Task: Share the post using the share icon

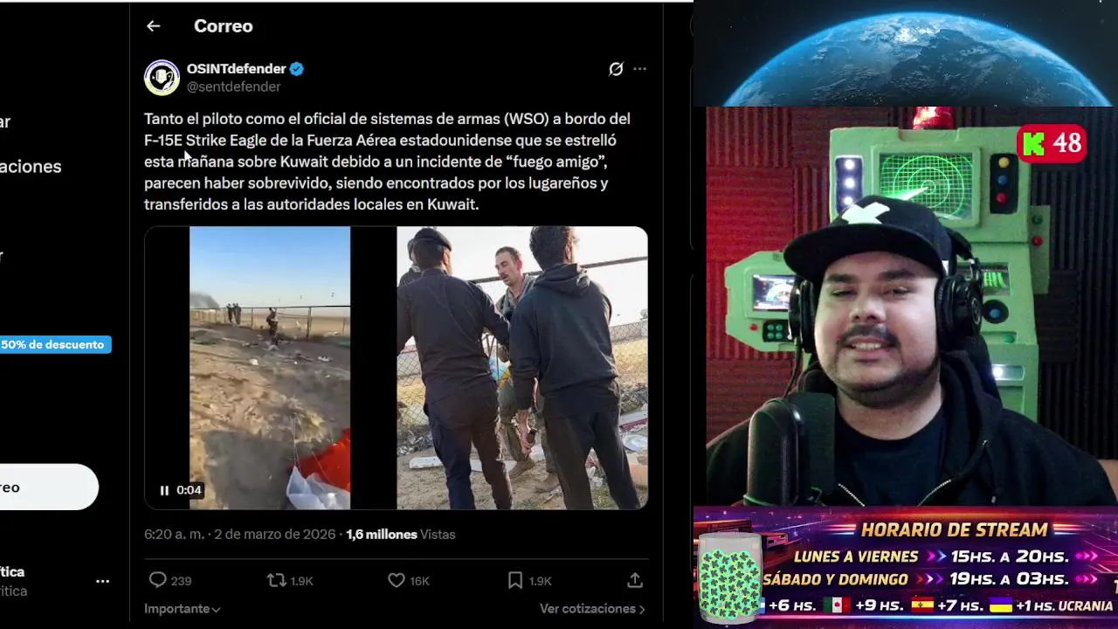Action: coord(635,580)
